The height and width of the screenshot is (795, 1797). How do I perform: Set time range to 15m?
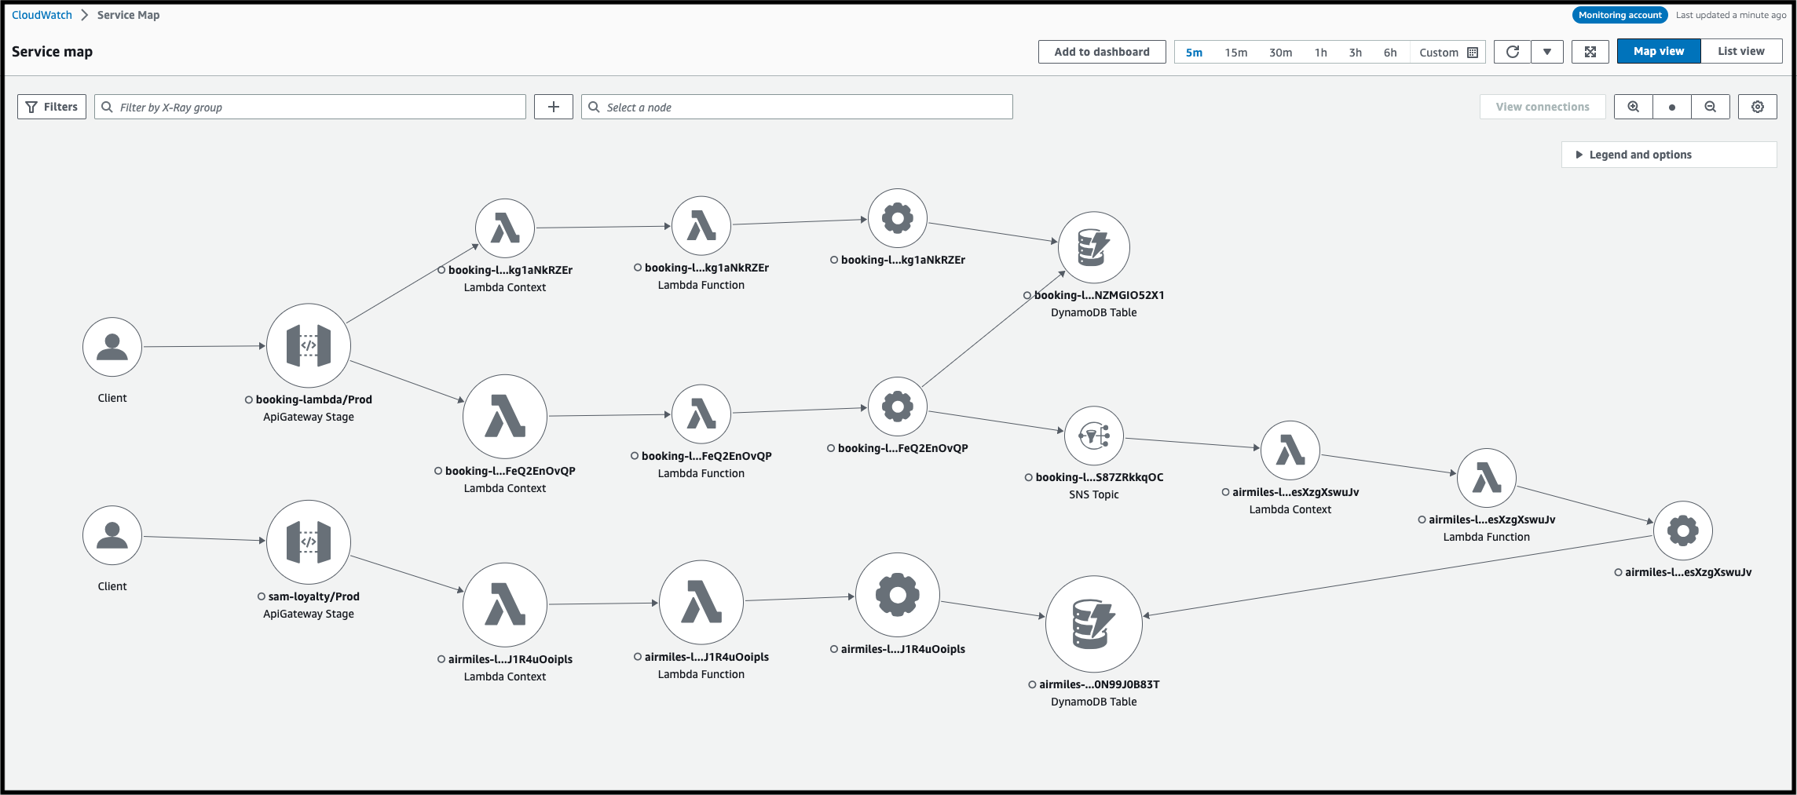(1236, 53)
